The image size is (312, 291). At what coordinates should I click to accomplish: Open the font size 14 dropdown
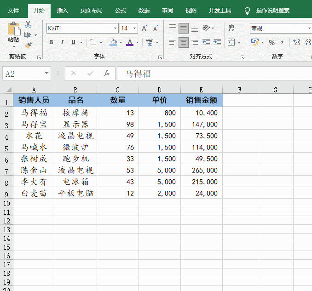(135, 28)
